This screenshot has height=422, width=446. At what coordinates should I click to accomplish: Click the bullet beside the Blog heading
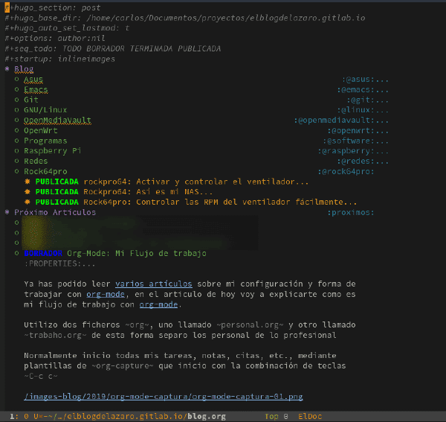point(7,69)
